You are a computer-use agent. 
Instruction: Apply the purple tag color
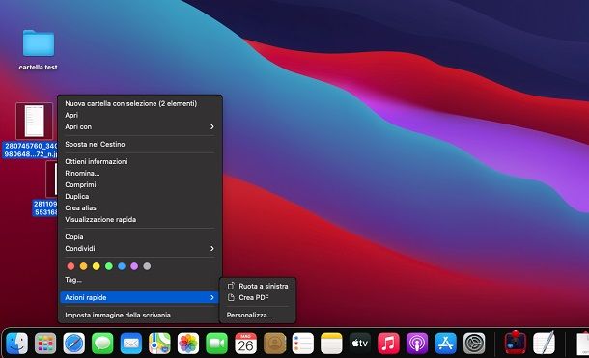pyautogui.click(x=134, y=266)
